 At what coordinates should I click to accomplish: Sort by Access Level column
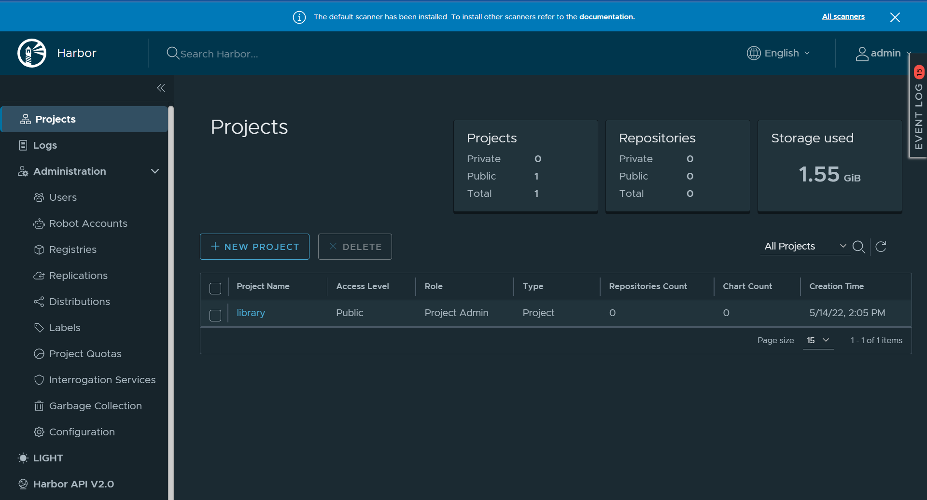coord(363,286)
